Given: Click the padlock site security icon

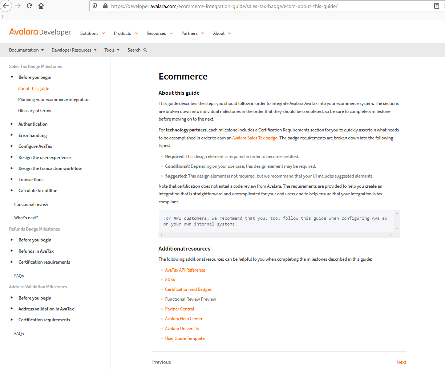Looking at the screenshot, I should 105,6.
